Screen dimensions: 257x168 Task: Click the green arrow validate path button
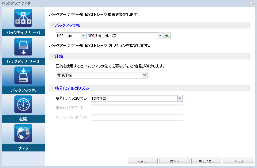(167, 36)
